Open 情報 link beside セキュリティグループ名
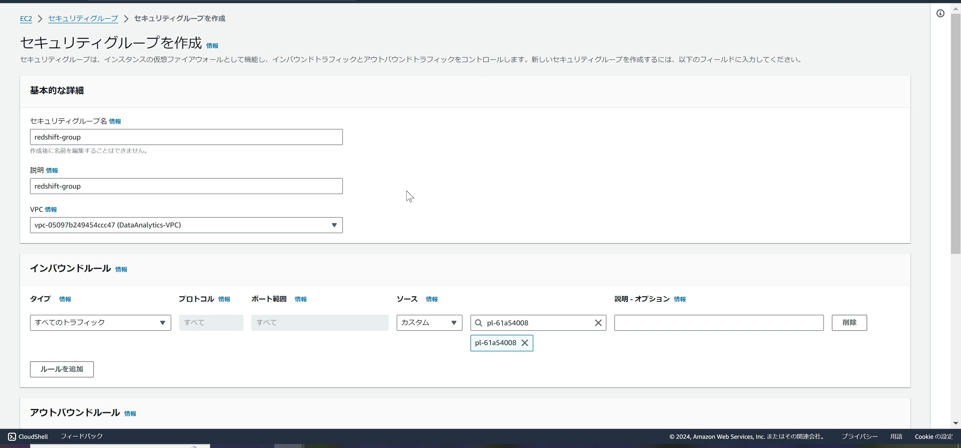The width and height of the screenshot is (961, 448). (x=115, y=121)
